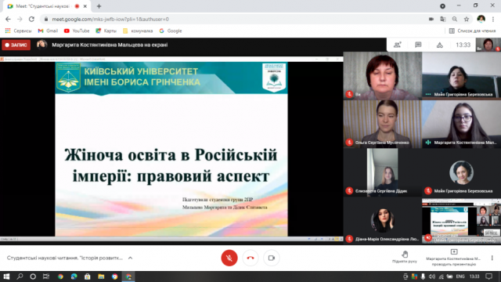Open the activities shapes icon
501x282 pixels.
tap(440, 45)
